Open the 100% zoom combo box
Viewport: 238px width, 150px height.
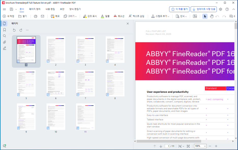point(200,146)
